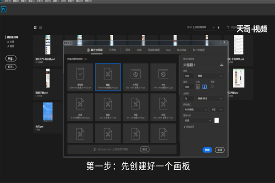This screenshot has width=275, height=183.
Task: Click the Photoshop Ps logo icon
Action: pos(4,9)
